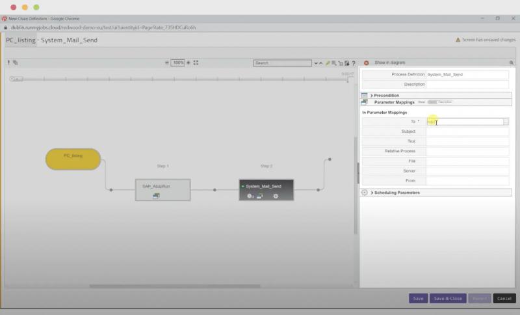The width and height of the screenshot is (520, 315).
Task: Click the zoom percentage 100% field
Action: click(x=177, y=62)
